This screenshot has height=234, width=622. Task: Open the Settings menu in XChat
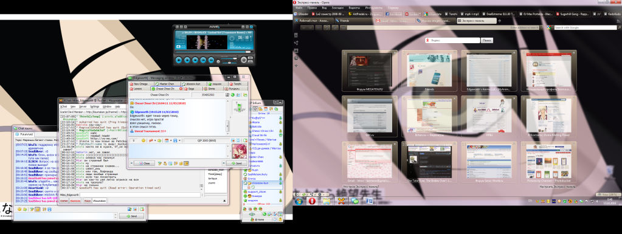94,107
